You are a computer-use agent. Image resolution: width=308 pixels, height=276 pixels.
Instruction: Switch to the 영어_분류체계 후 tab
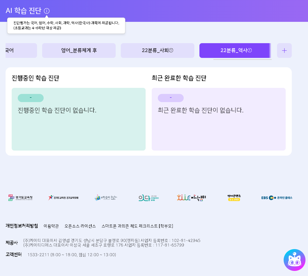tap(79, 51)
